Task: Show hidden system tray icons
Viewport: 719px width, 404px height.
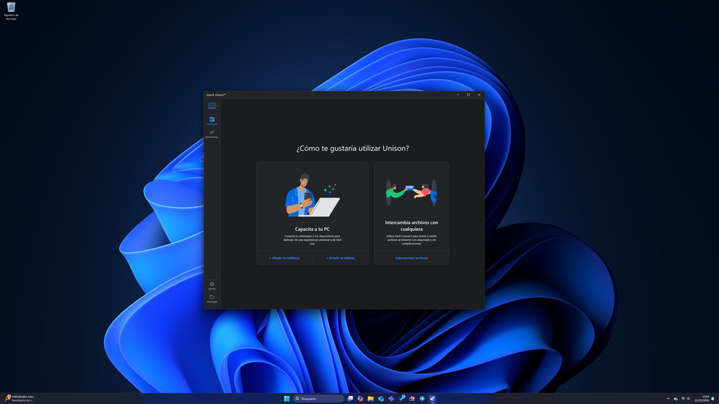Action: tap(668, 399)
